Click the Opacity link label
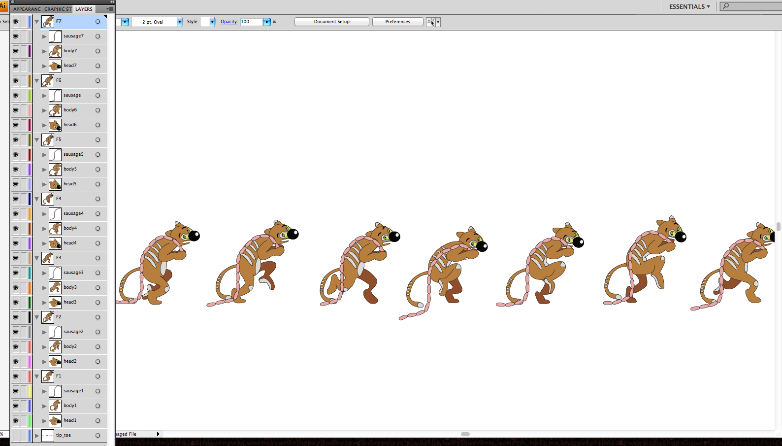The width and height of the screenshot is (782, 446). (229, 22)
